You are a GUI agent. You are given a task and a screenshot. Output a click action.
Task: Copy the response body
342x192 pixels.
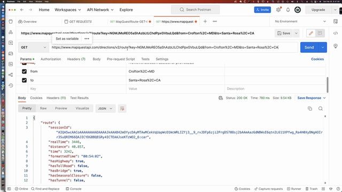point(310,108)
